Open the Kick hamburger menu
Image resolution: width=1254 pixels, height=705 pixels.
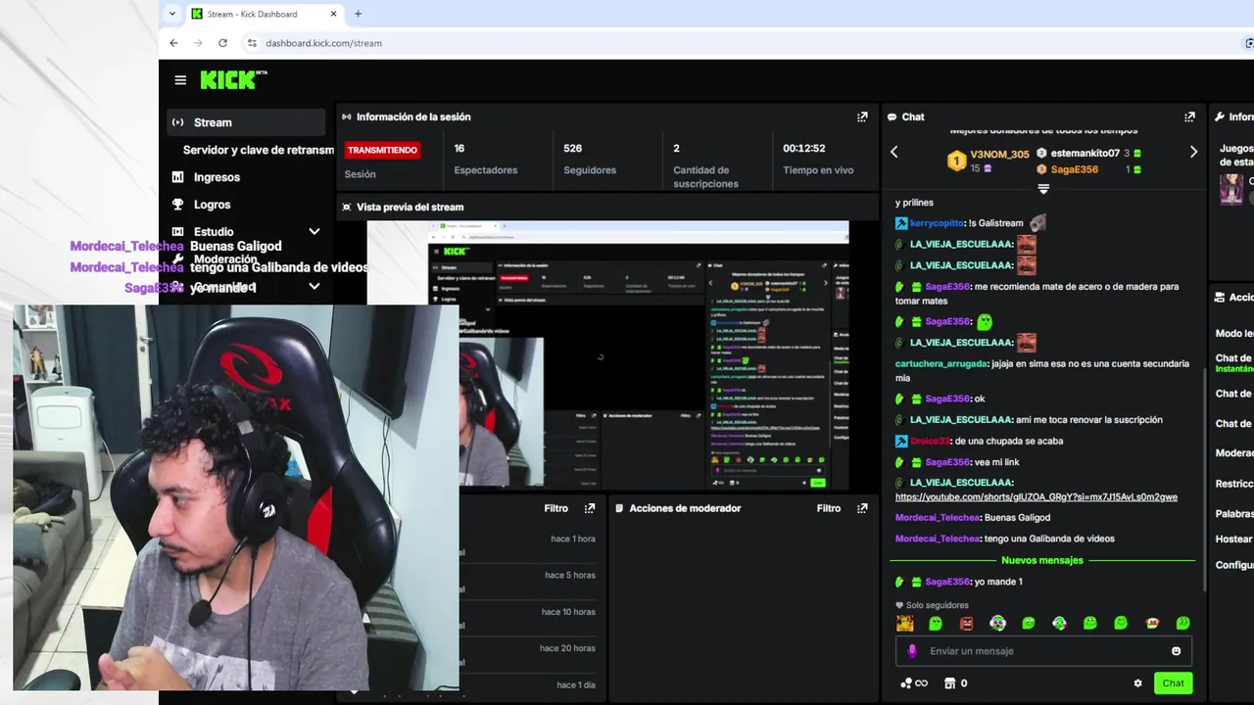click(x=180, y=80)
